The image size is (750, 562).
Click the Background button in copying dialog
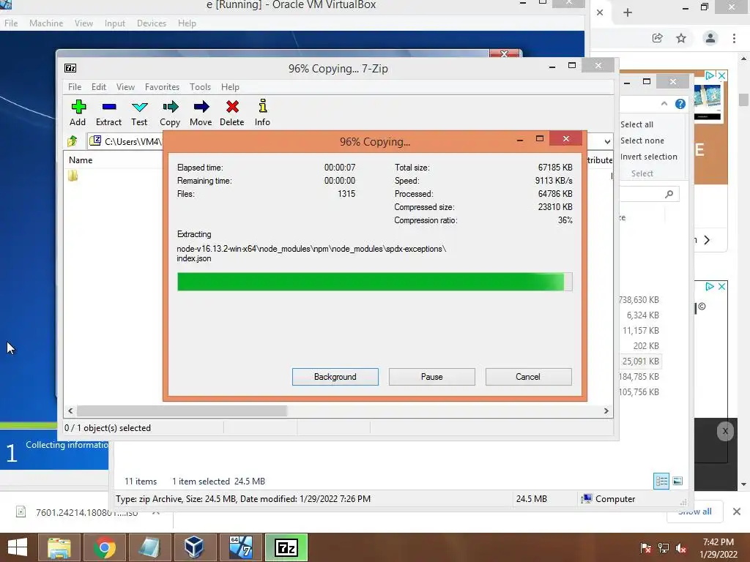point(335,377)
